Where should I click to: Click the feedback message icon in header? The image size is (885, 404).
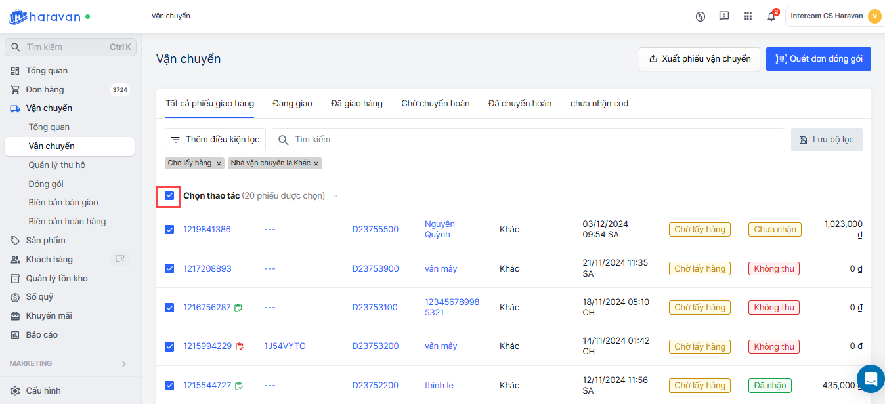point(724,16)
